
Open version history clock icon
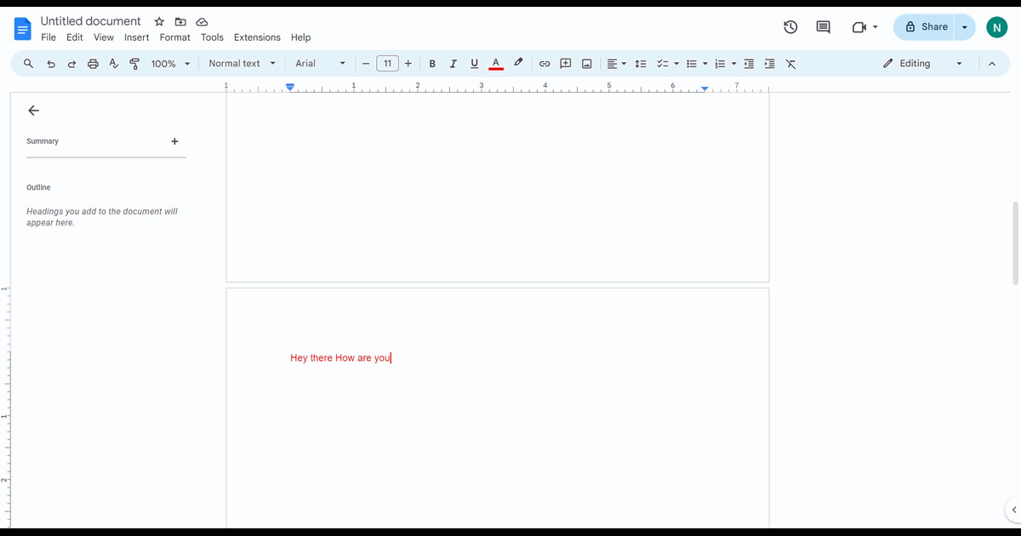click(x=790, y=27)
